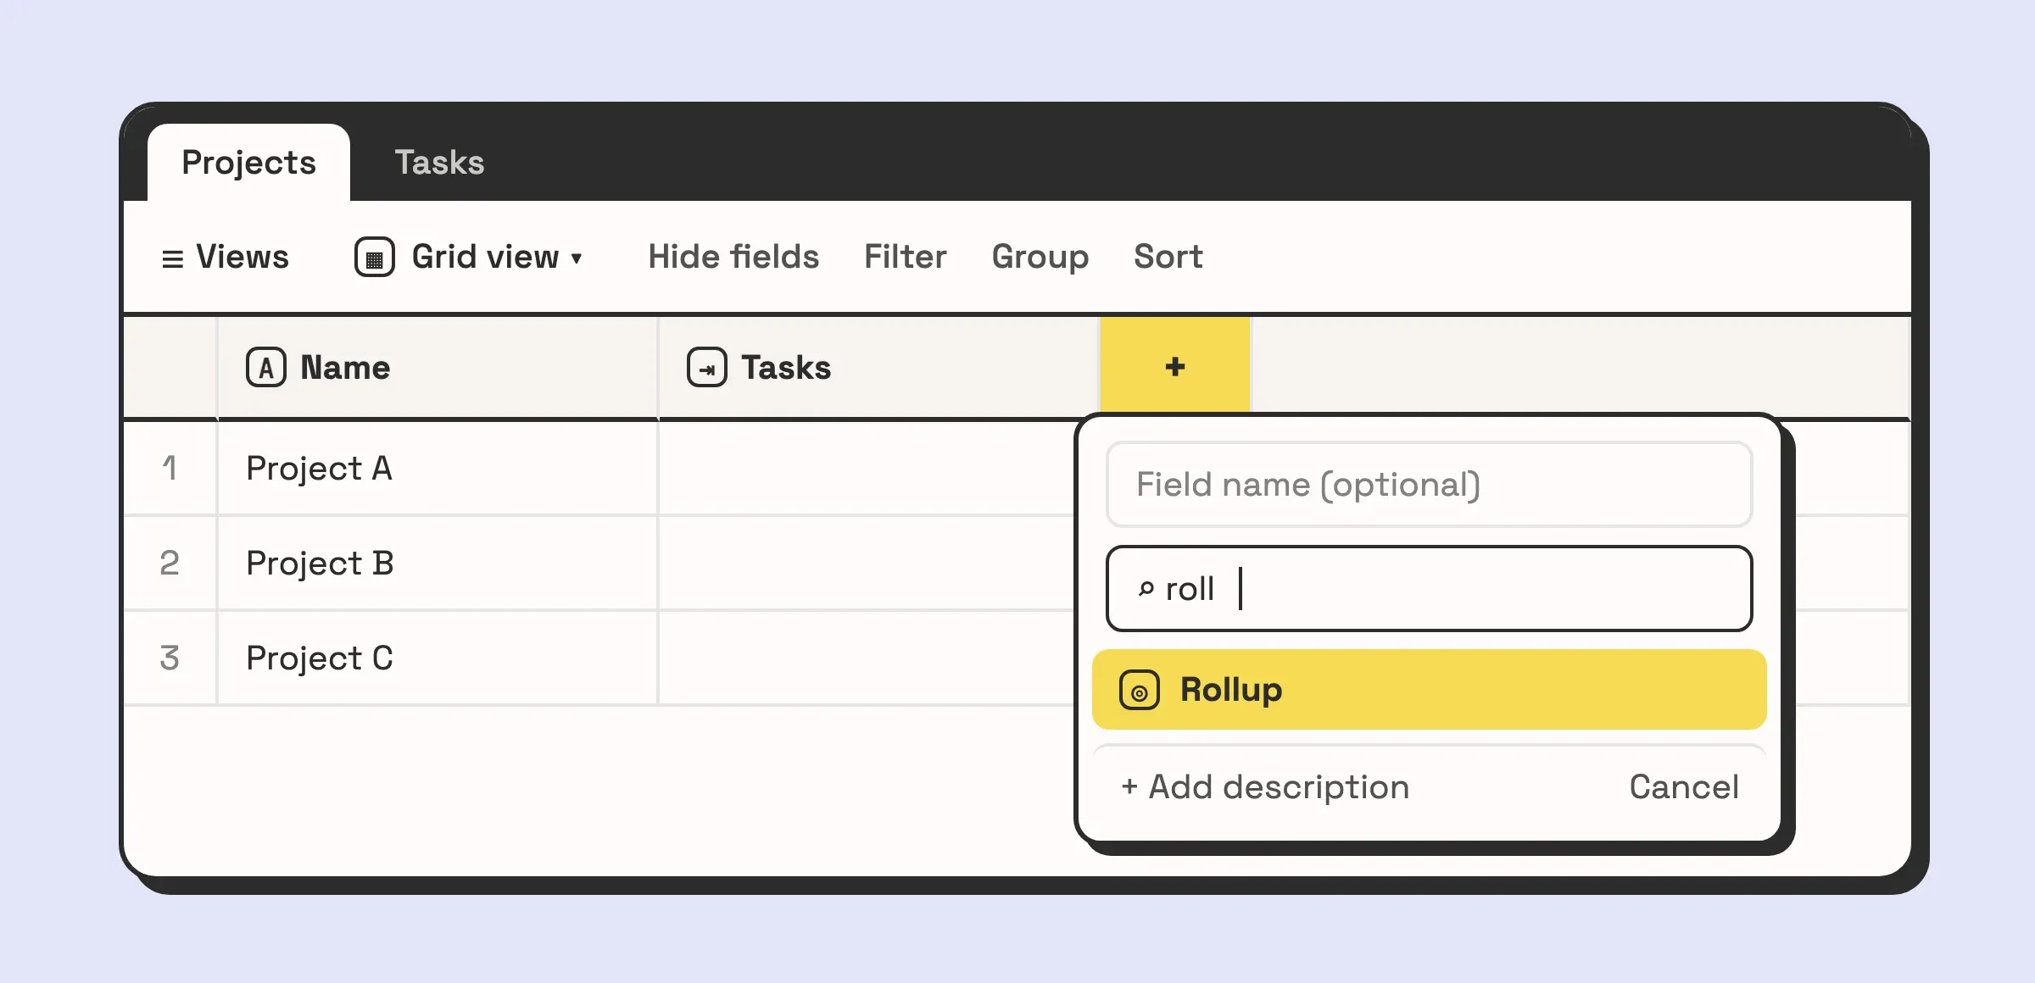
Task: Click the field type search box containing roll
Action: click(x=1429, y=589)
